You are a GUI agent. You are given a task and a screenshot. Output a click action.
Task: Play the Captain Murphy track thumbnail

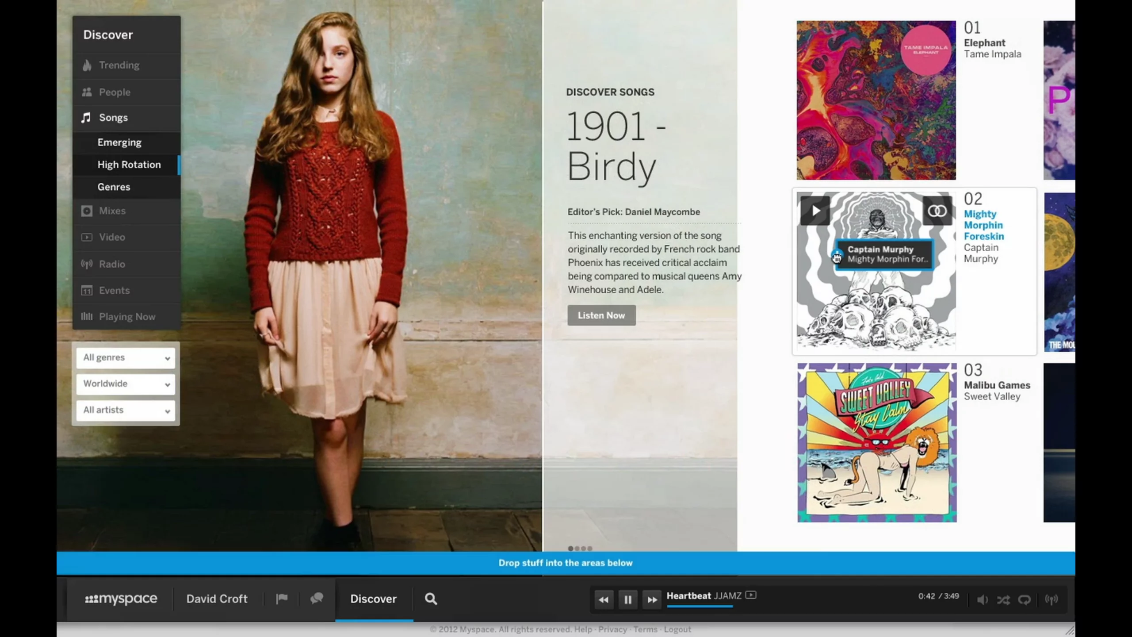(x=815, y=210)
